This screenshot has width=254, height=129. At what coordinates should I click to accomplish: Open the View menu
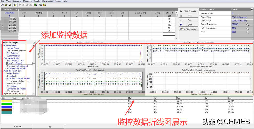pos(9,1)
